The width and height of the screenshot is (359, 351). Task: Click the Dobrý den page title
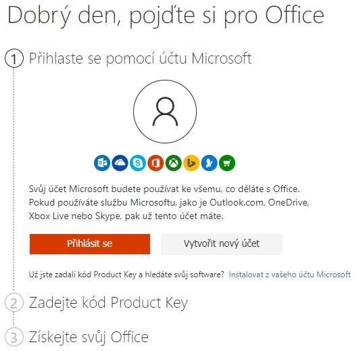(x=166, y=16)
